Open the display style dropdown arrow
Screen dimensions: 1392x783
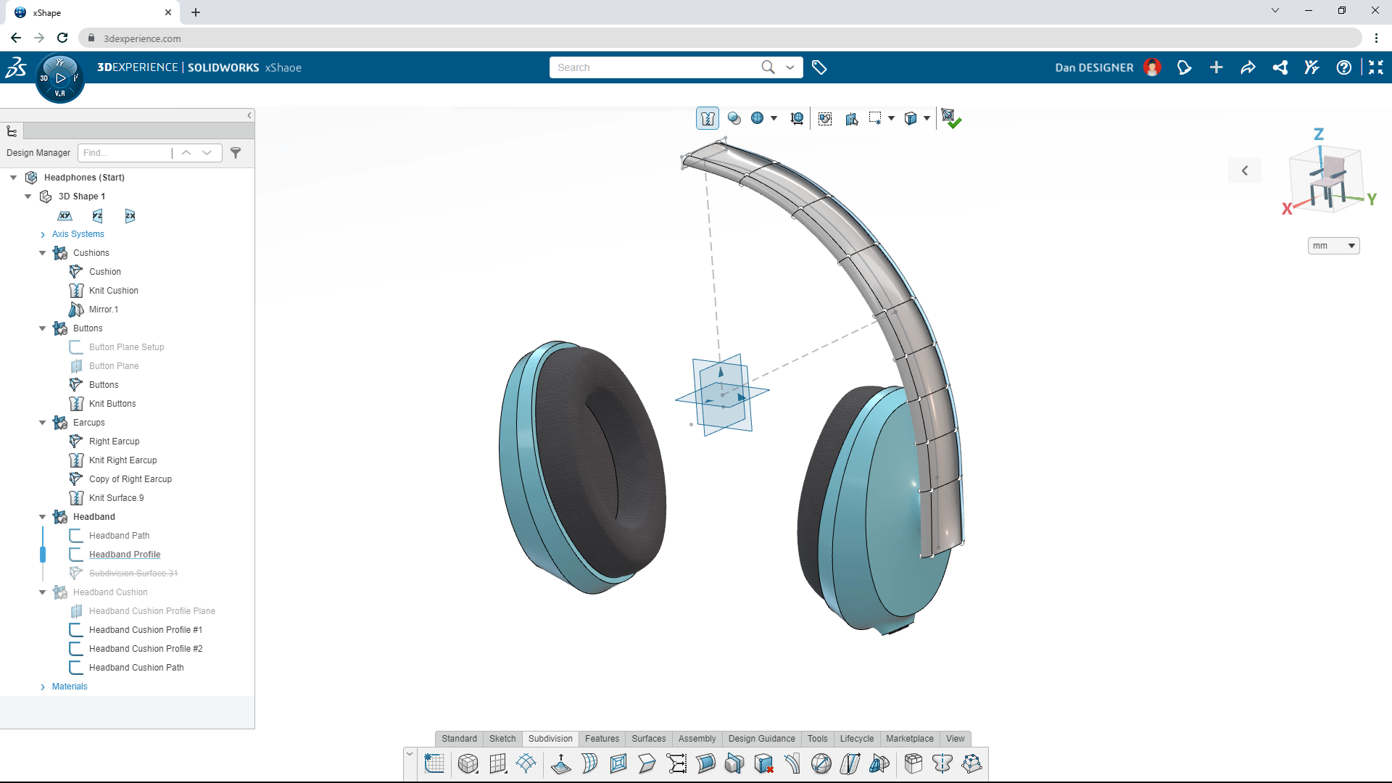[x=927, y=118]
